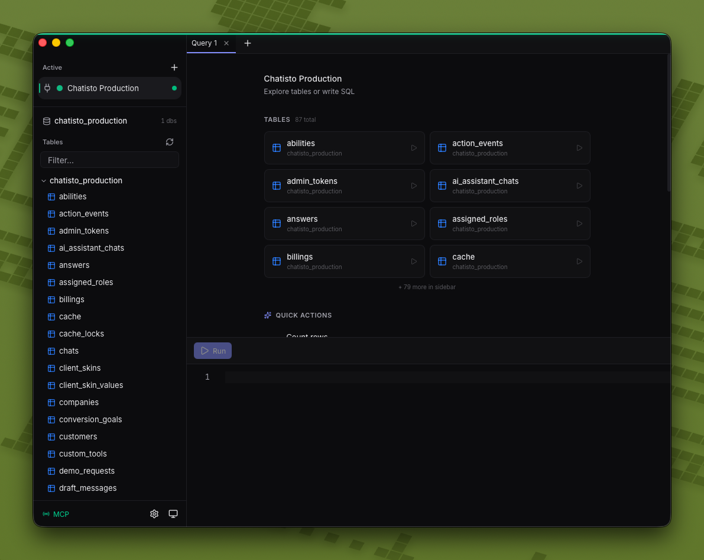Run query for action_events table card
The height and width of the screenshot is (560, 704).
(x=579, y=148)
